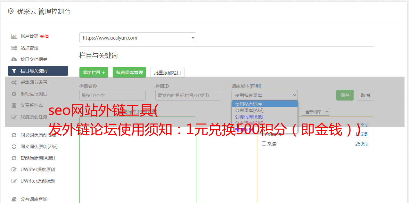Viewport: 409px width, 203px height.
Task: Click the 259词 count
Action: [361, 144]
